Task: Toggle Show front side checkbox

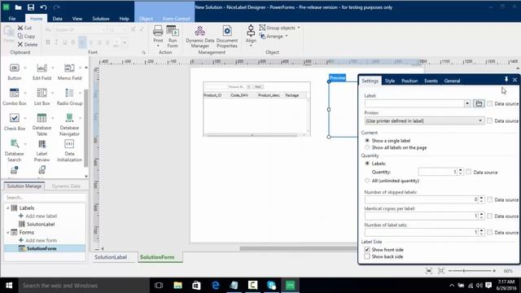Action: pos(367,250)
